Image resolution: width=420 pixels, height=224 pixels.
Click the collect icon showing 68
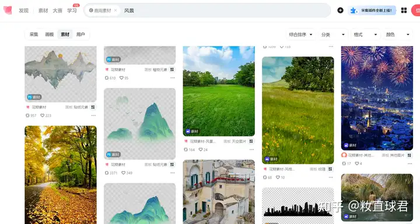pyautogui.click(x=265, y=177)
